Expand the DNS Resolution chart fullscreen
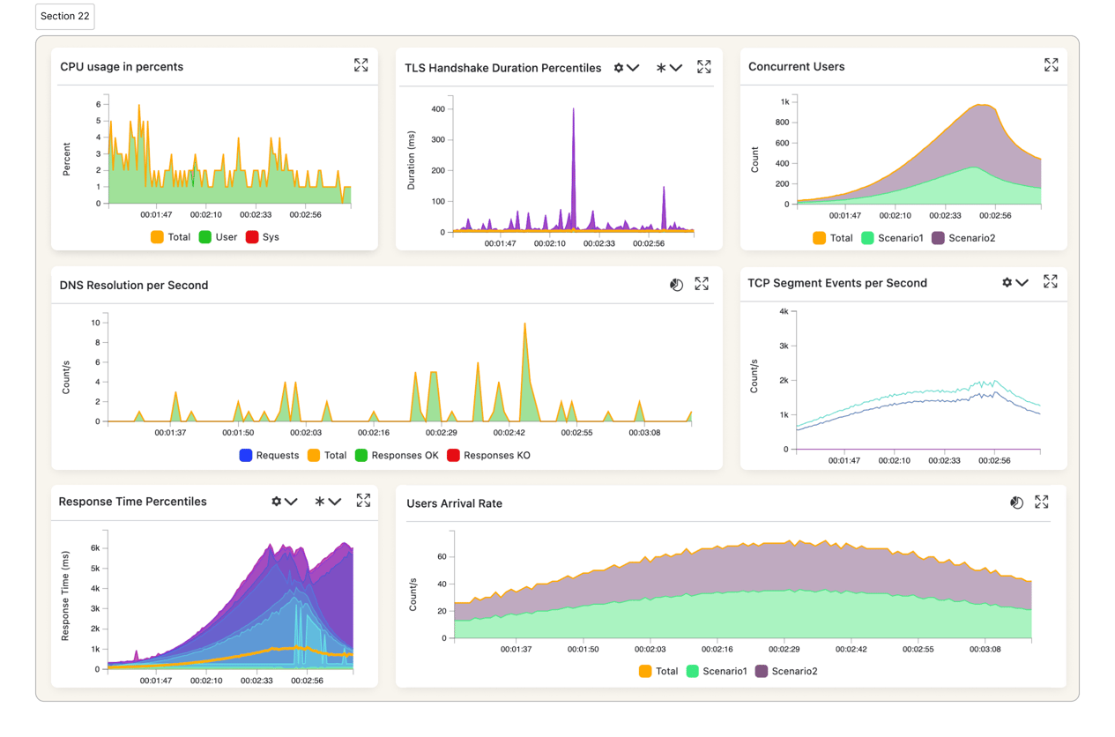 coord(702,284)
